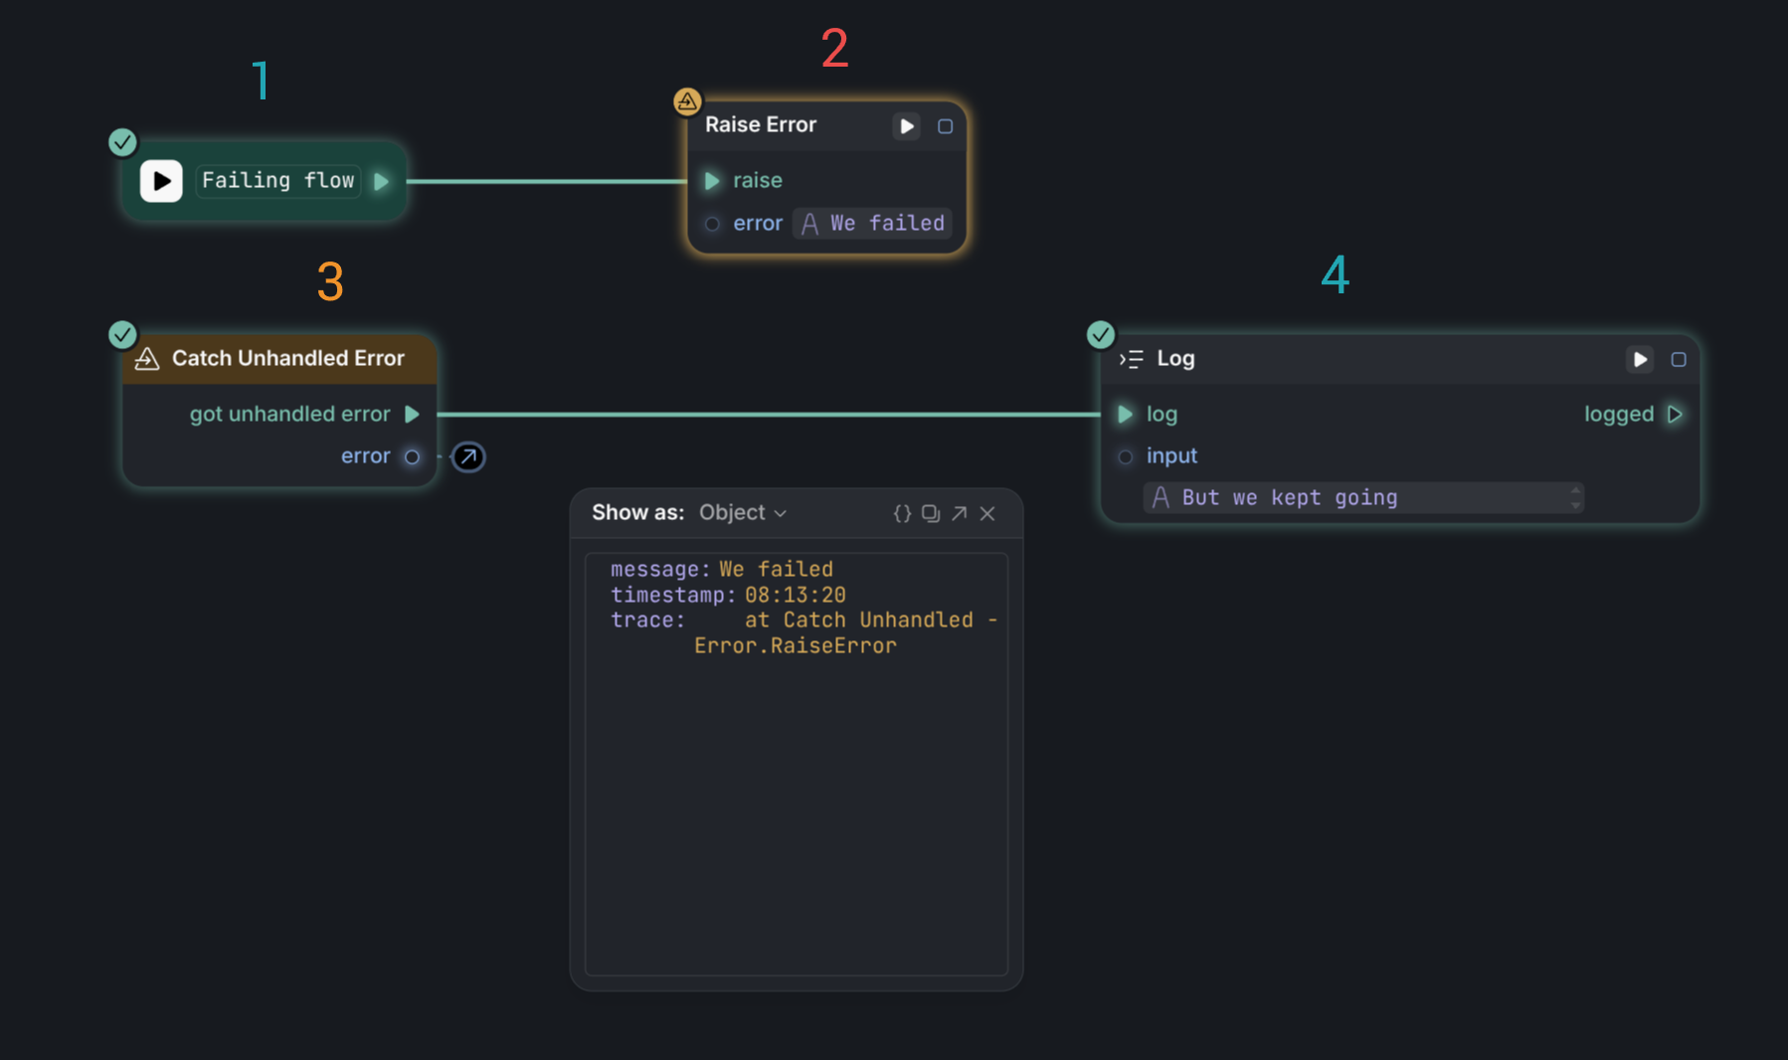Open the Show as Object dropdown
The width and height of the screenshot is (1788, 1060).
click(742, 513)
